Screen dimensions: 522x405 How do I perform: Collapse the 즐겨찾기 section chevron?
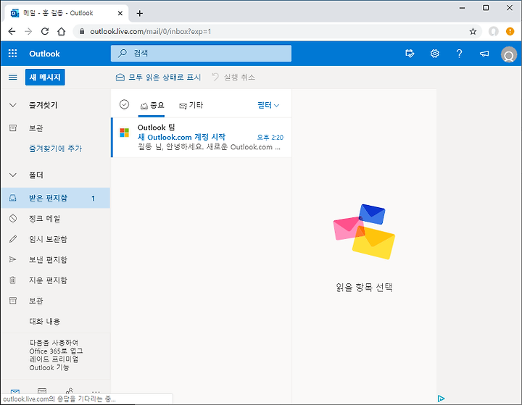[12, 105]
